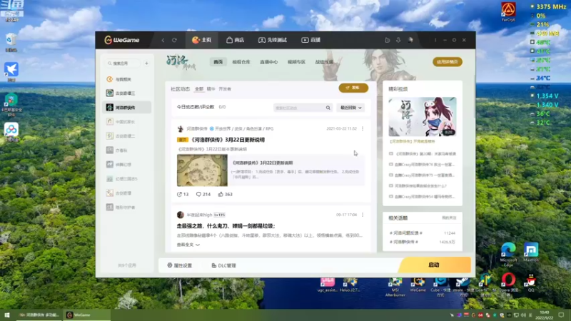Click the WeGame logo in title bar
Image resolution: width=571 pixels, height=321 pixels.
pos(121,40)
